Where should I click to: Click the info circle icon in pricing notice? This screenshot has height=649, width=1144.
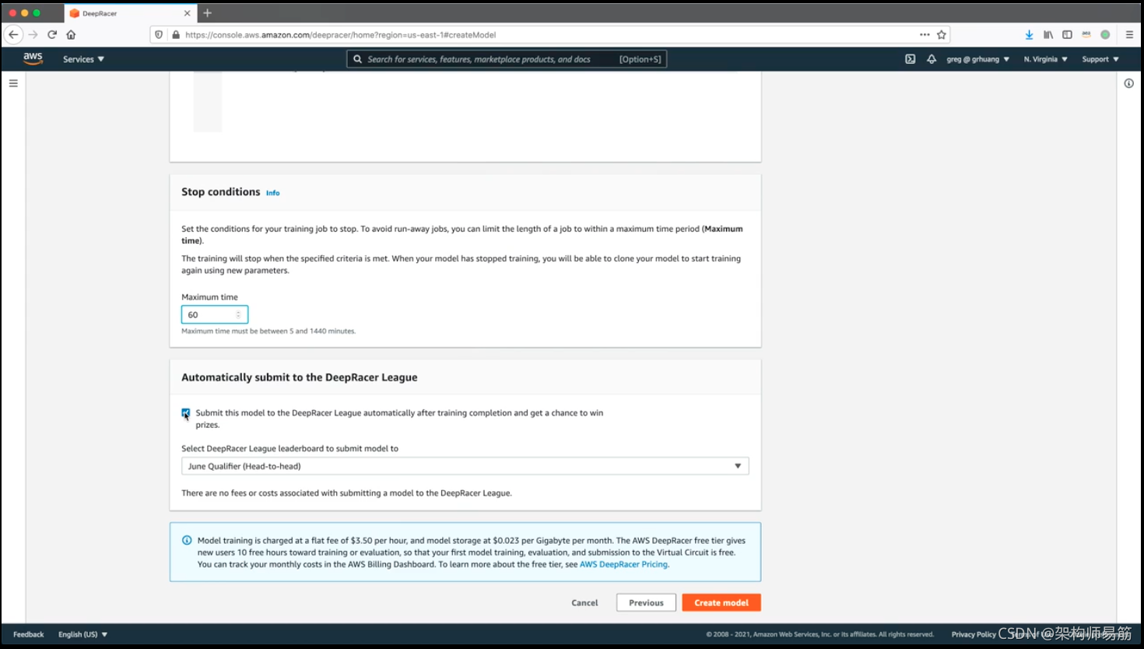pyautogui.click(x=187, y=540)
